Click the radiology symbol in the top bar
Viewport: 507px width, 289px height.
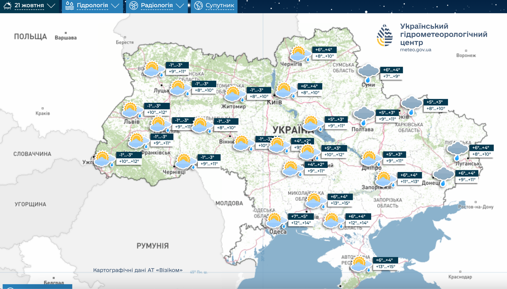[134, 5]
